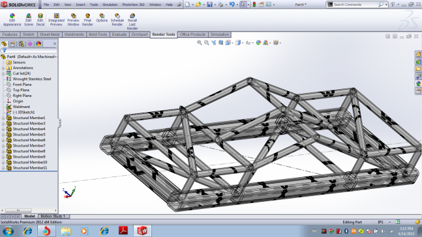Switch to the Motion Study 1 tab
The image size is (422, 237).
coord(53,216)
